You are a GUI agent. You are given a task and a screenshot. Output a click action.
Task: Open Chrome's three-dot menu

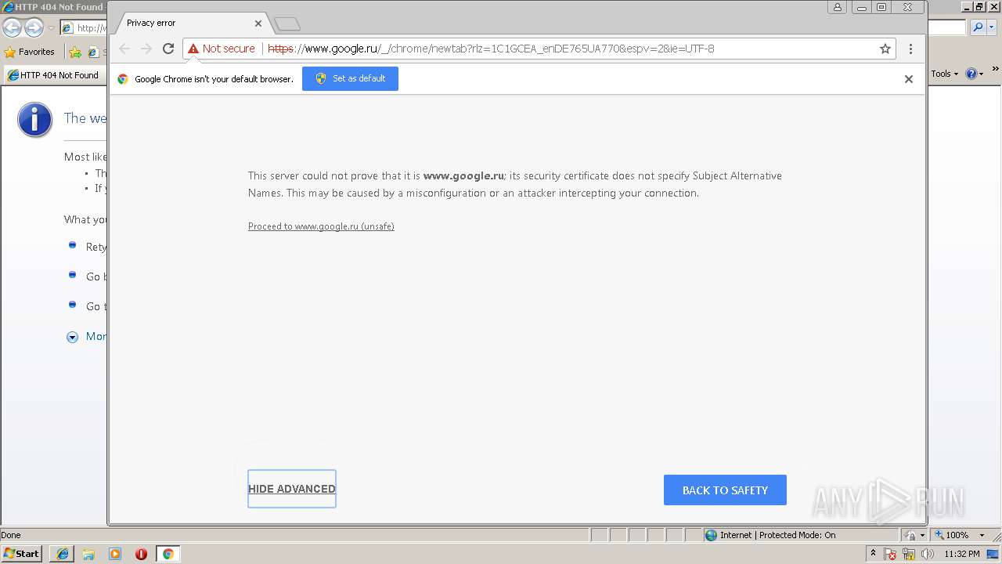[x=910, y=49]
